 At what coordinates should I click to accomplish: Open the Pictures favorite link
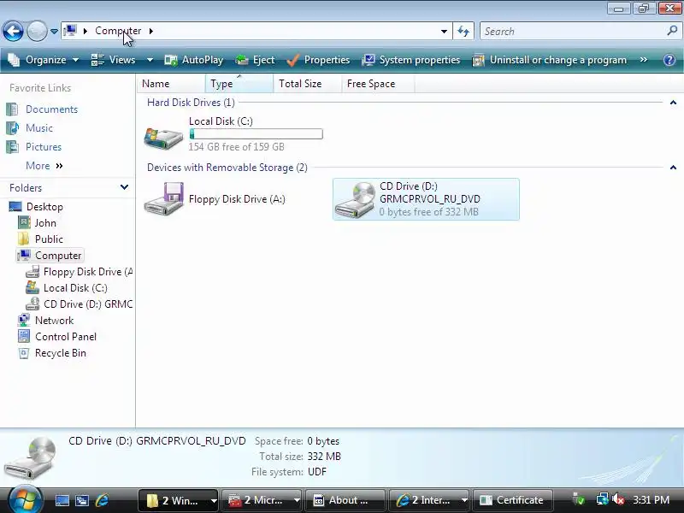tap(44, 146)
